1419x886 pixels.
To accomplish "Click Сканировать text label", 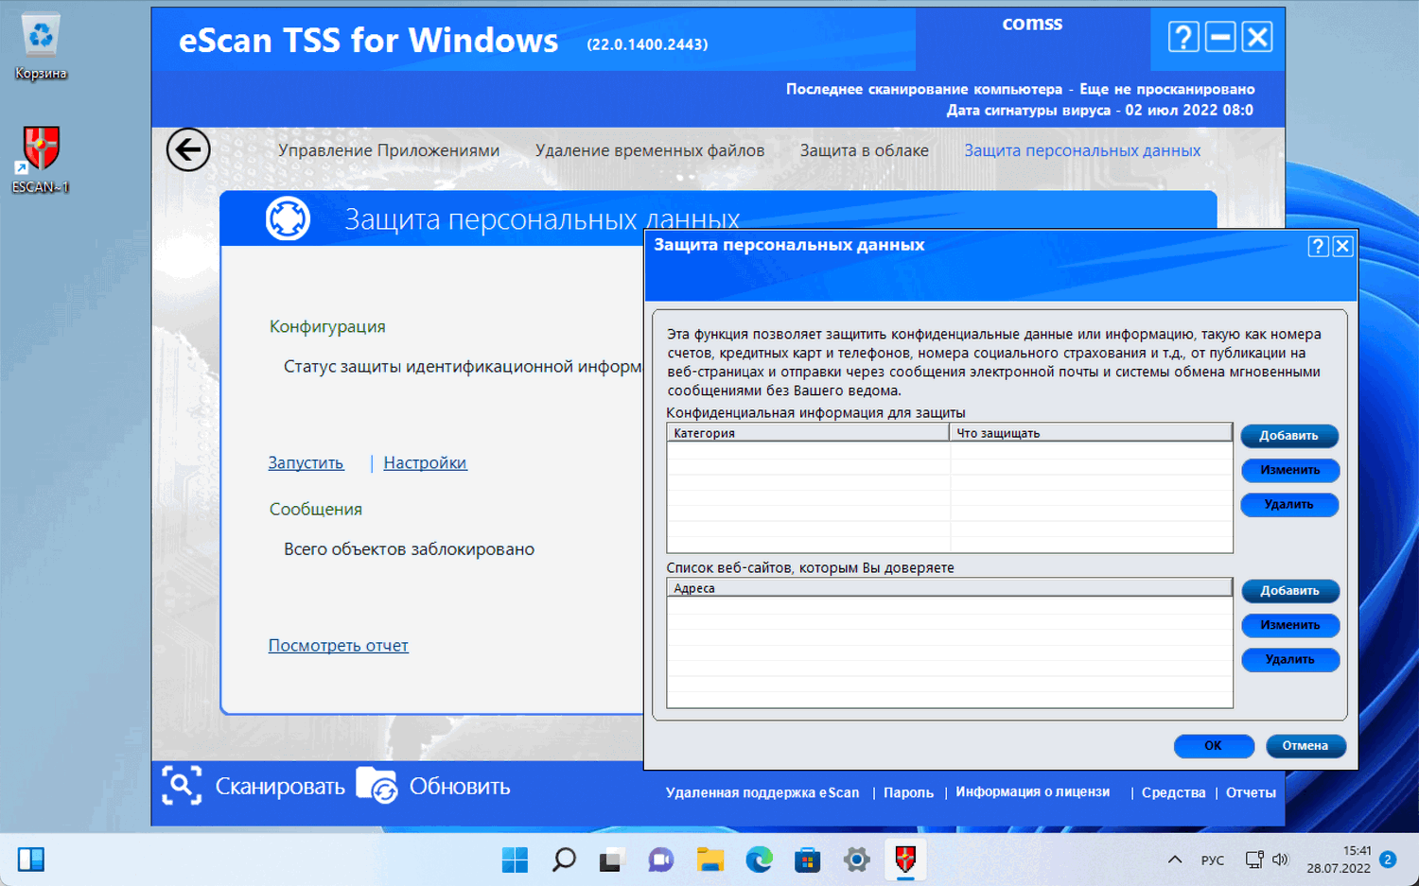I will (280, 787).
